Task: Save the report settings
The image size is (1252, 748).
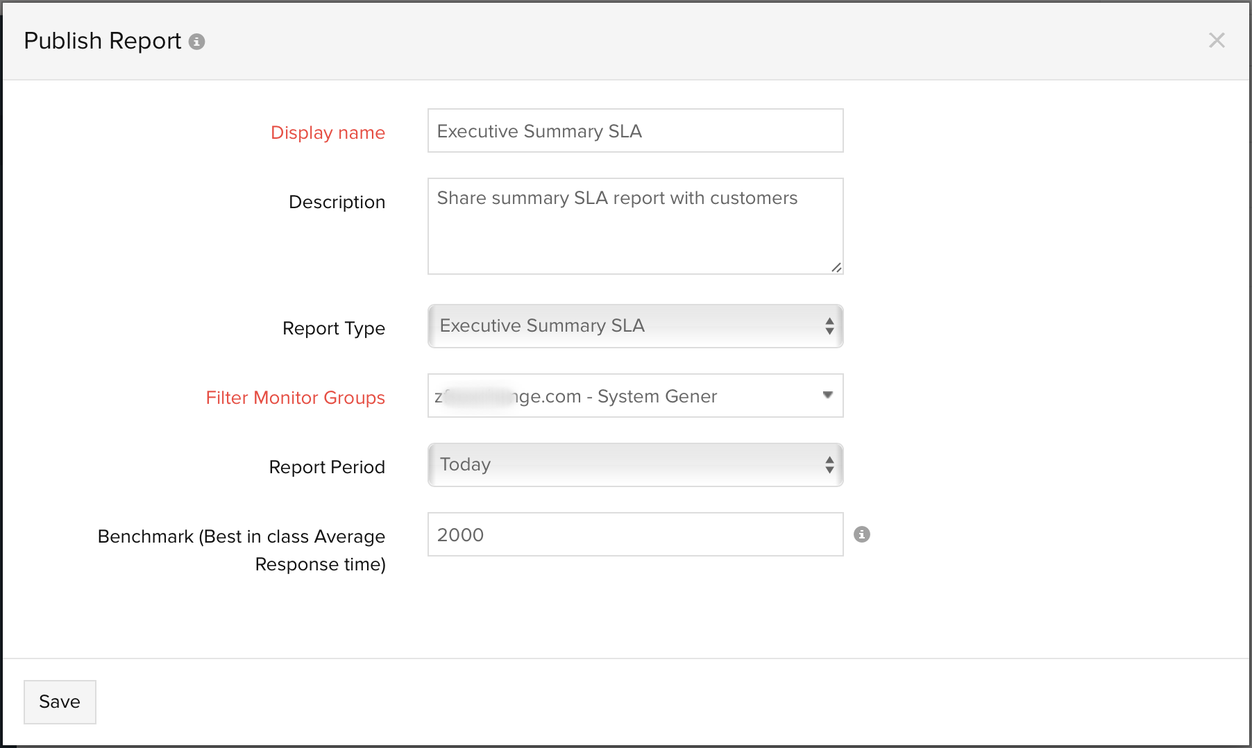Action: point(60,702)
